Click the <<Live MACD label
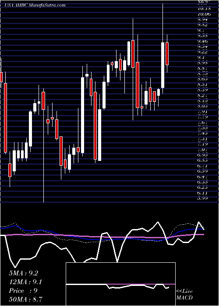The width and height of the screenshot is (219, 306). tap(184, 294)
